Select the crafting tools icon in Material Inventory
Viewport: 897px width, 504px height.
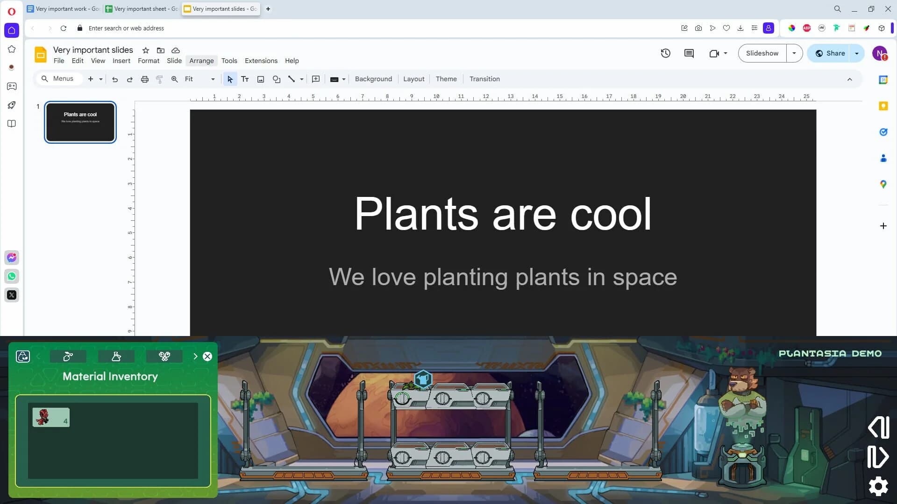164,356
